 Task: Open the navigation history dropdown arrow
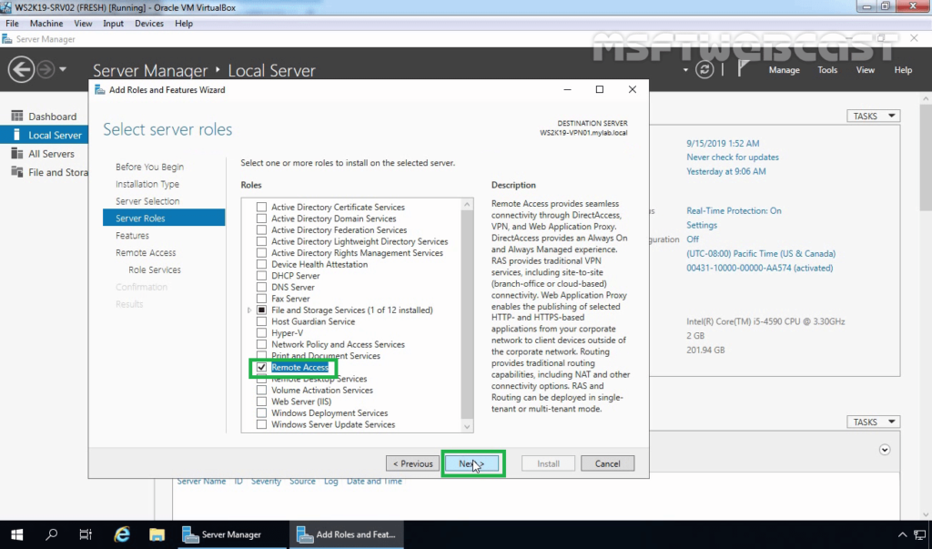coord(63,69)
